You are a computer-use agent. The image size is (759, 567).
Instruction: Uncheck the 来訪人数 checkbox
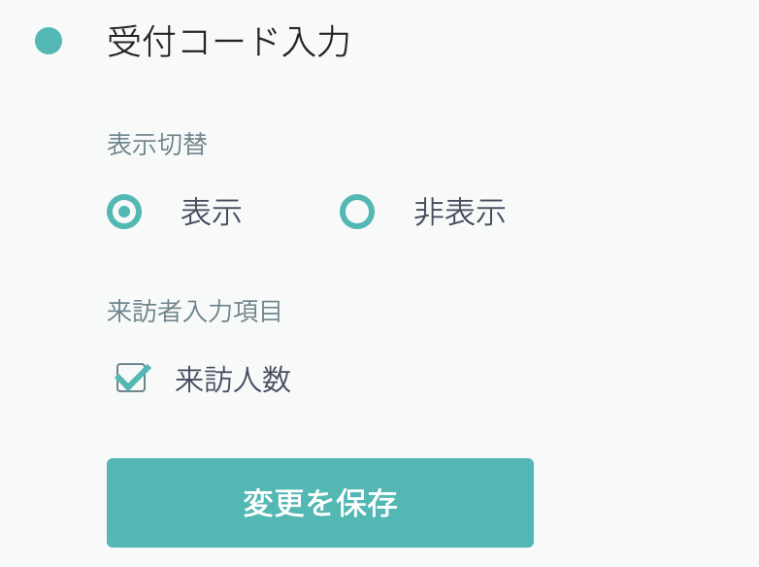[131, 378]
